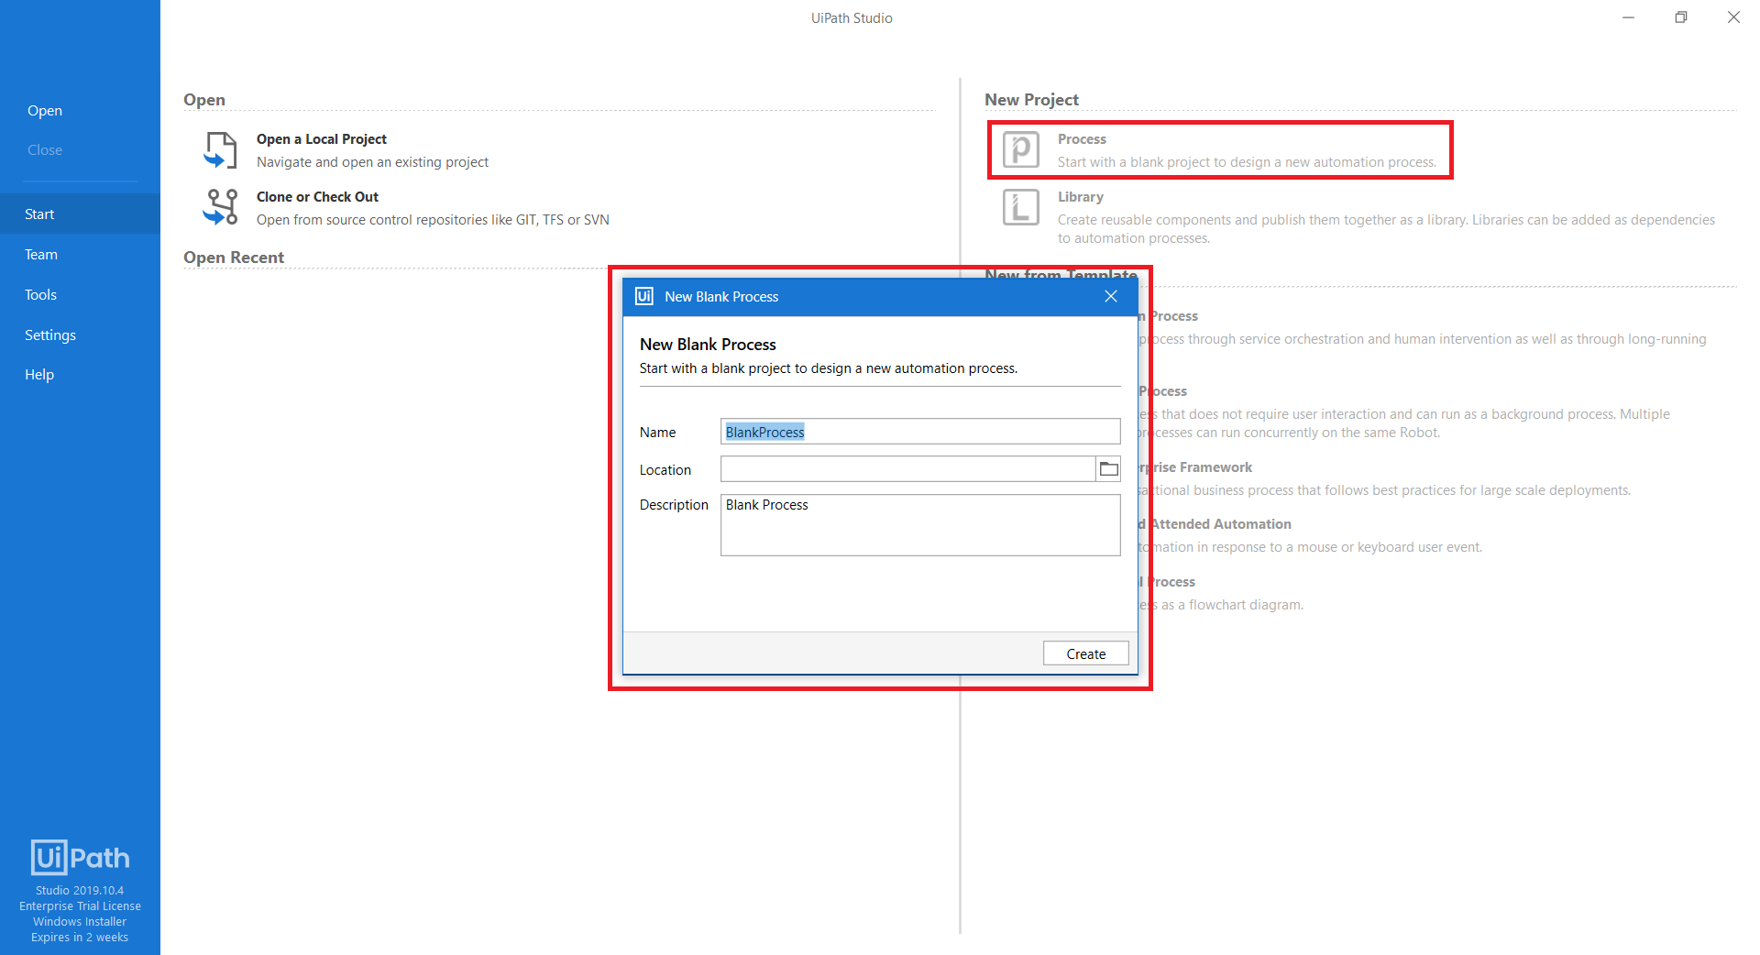Click the Attended Automation template title
Screen dimensions: 1760x955
(x=1215, y=524)
